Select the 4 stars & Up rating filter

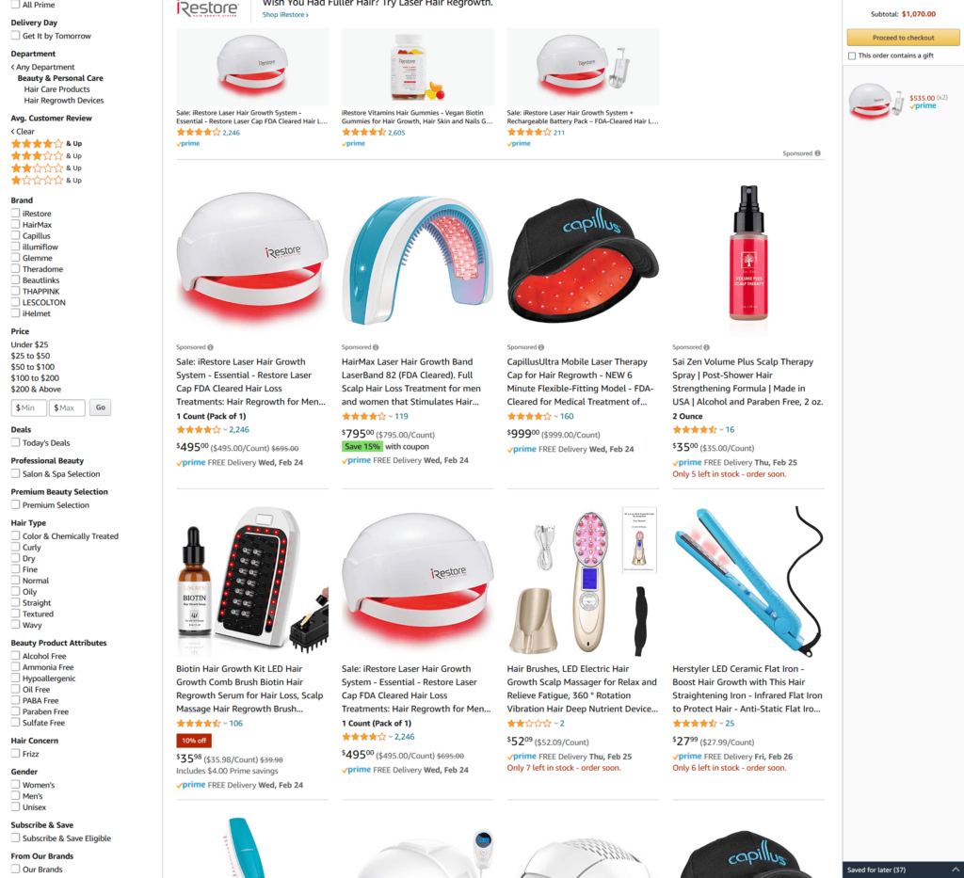point(46,144)
